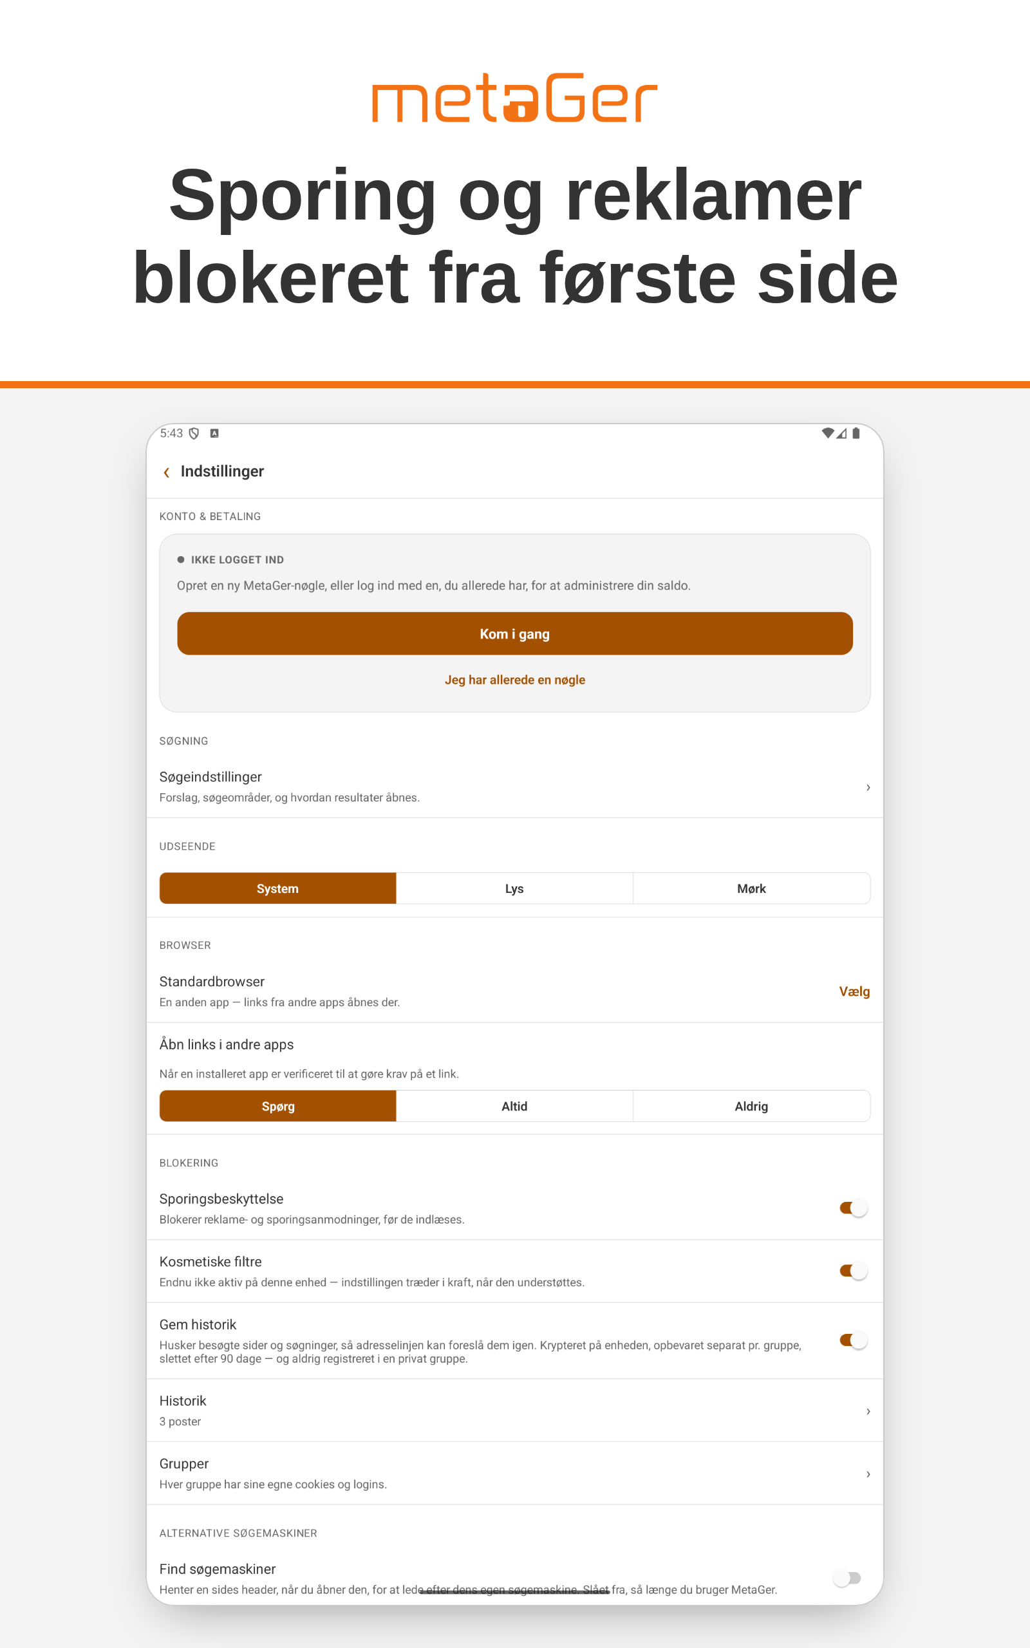The width and height of the screenshot is (1030, 1648).
Task: Select the Lys appearance option
Action: pyautogui.click(x=515, y=888)
